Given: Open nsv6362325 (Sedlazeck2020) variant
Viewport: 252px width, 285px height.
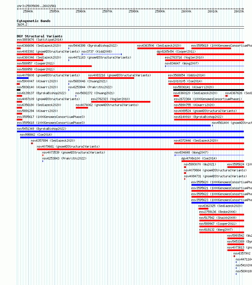Looking at the screenshot, I should (x=220, y=206).
